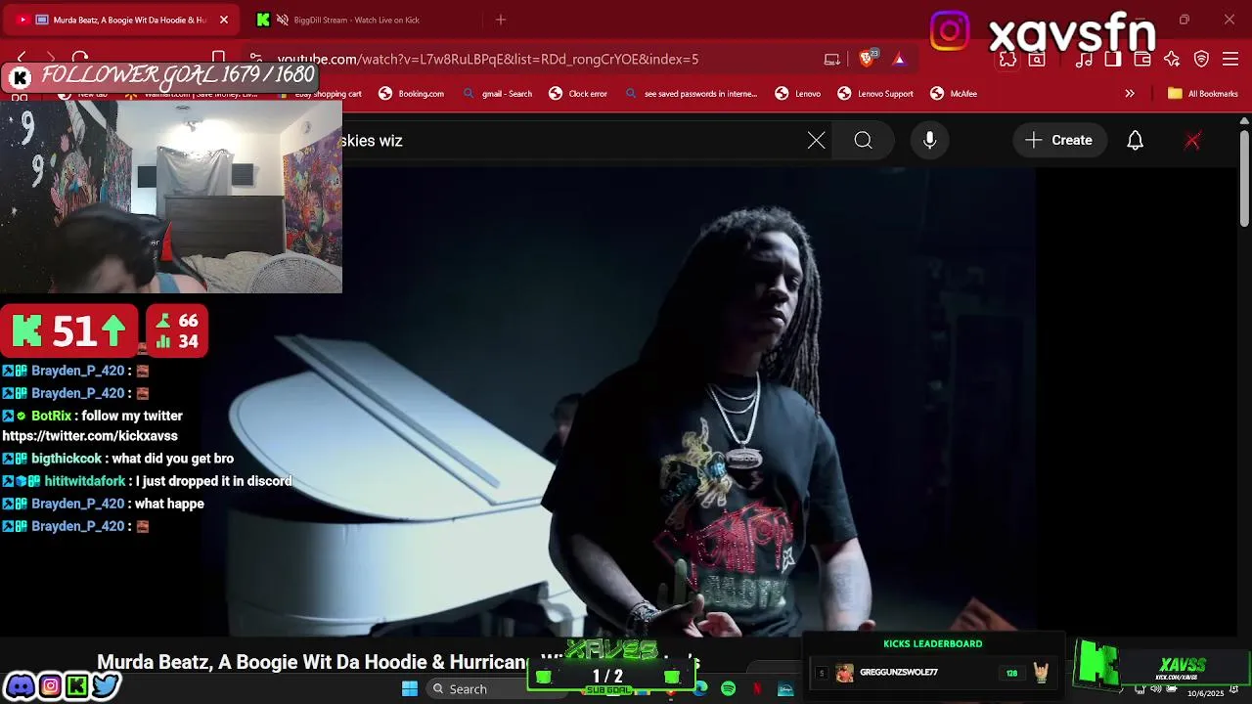The height and width of the screenshot is (704, 1252).
Task: Open the gmail - Search bookmark
Action: 498,94
